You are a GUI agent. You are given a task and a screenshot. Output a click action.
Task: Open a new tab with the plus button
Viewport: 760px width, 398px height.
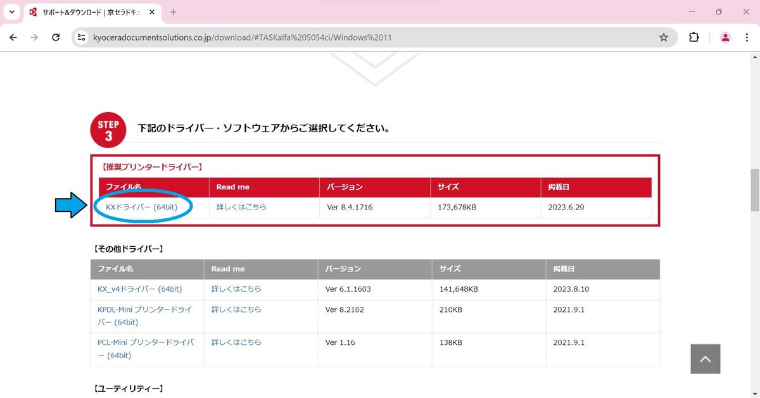(x=174, y=12)
